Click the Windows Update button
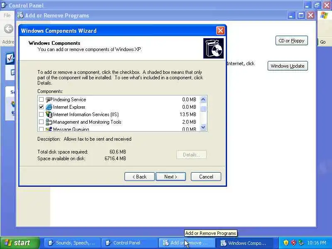332x249 pixels. coord(288,66)
